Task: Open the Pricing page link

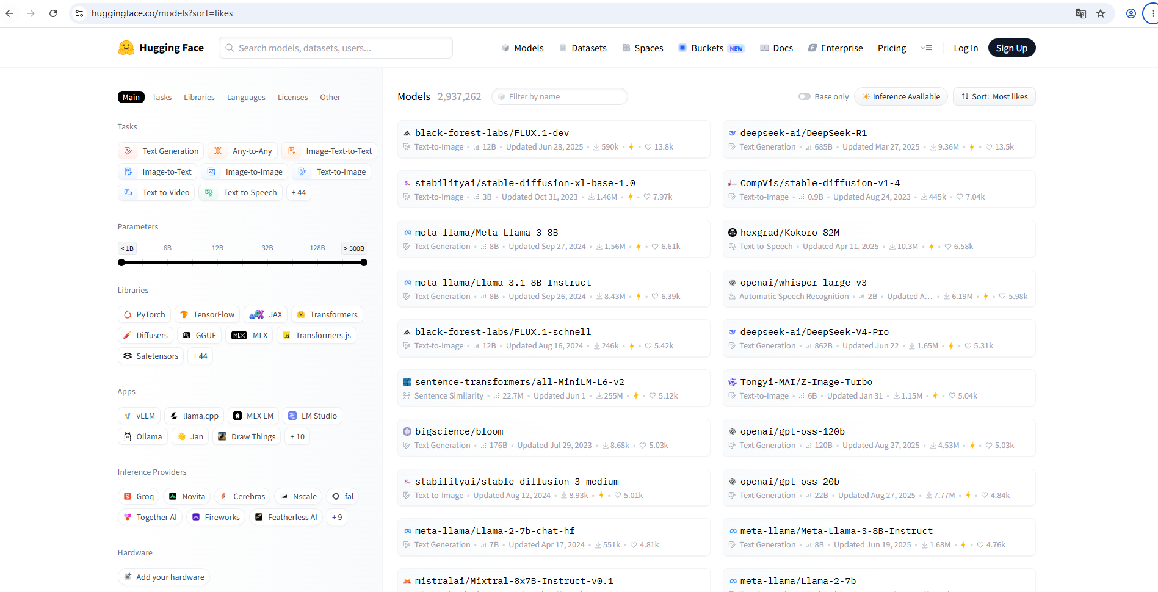Action: click(x=892, y=48)
